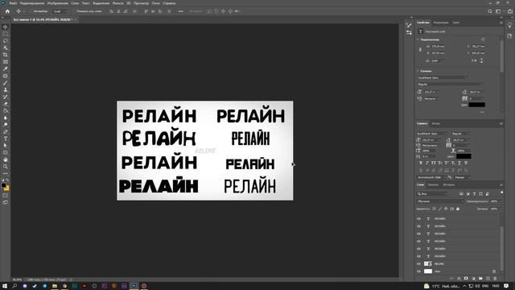The width and height of the screenshot is (515, 290).
Task: Click the create new group folder icon
Action: tap(480, 279)
